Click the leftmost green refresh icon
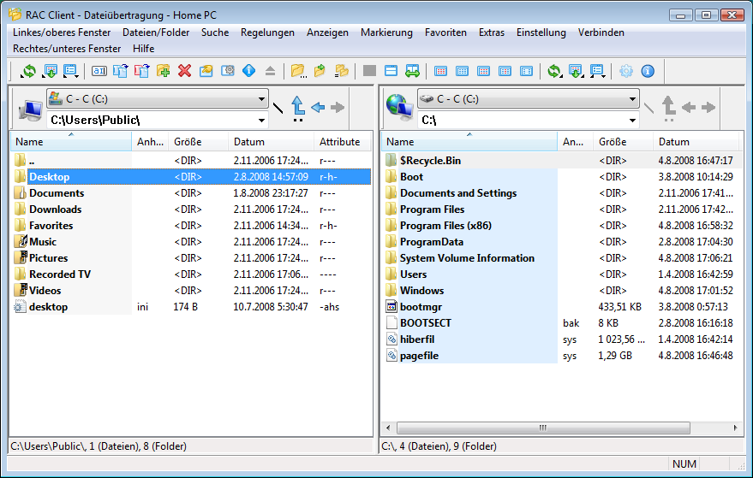This screenshot has width=753, height=478. click(x=29, y=71)
